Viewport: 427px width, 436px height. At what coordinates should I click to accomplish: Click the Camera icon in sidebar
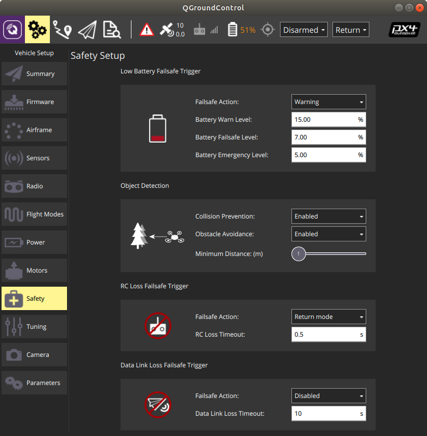pos(14,355)
